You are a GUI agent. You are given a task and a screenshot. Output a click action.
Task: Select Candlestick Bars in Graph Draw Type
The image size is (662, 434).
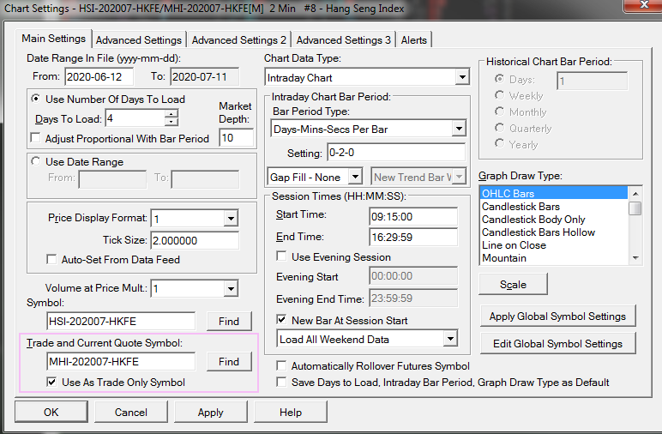pyautogui.click(x=554, y=207)
